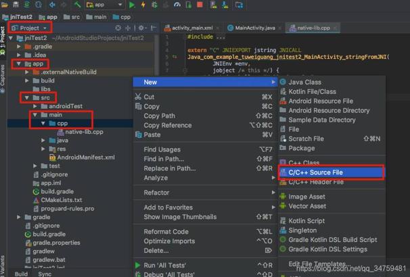Expand the .gradle folder
410x277 pixels.
coord(19,47)
